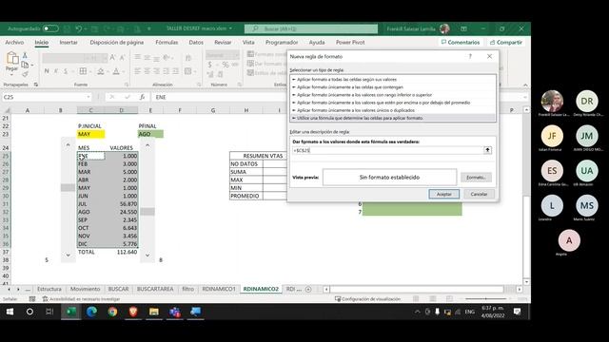Collapse the ribbon with the chevron
The width and height of the screenshot is (609, 342).
point(525,85)
